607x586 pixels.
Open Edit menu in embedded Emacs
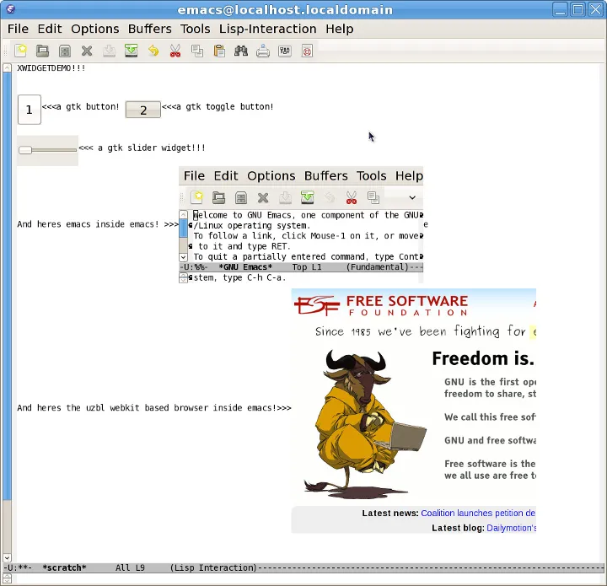226,175
